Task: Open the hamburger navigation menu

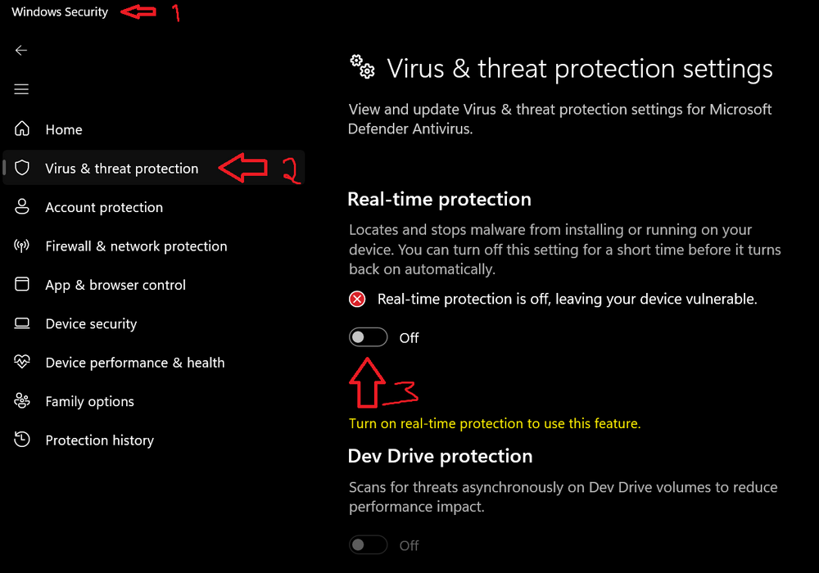Action: tap(21, 89)
